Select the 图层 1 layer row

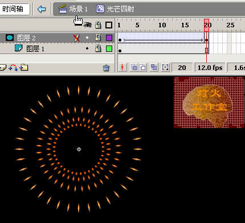[x=57, y=49]
